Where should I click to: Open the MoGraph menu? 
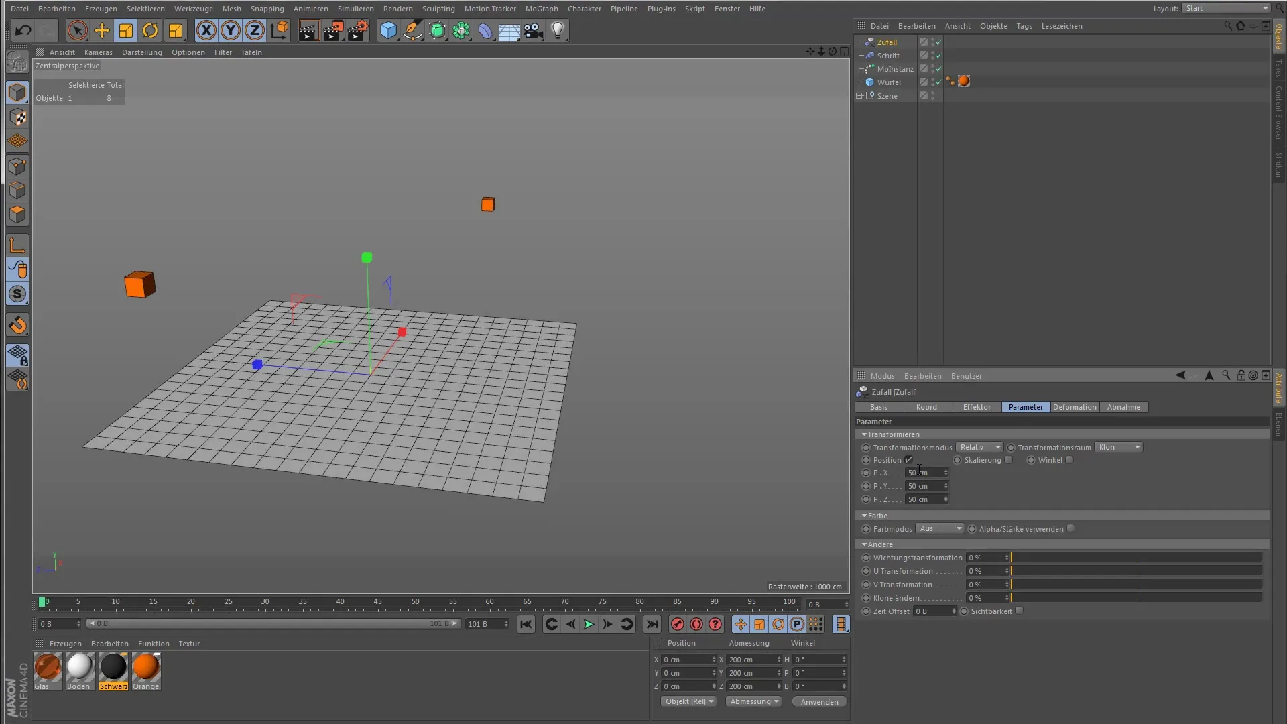point(542,9)
